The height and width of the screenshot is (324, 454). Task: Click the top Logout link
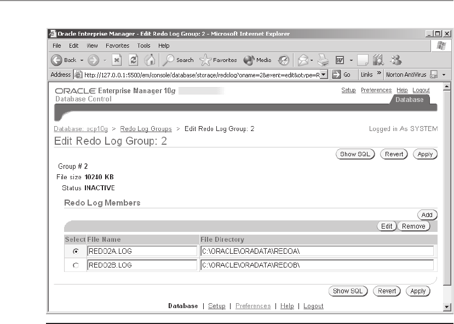tap(421, 90)
